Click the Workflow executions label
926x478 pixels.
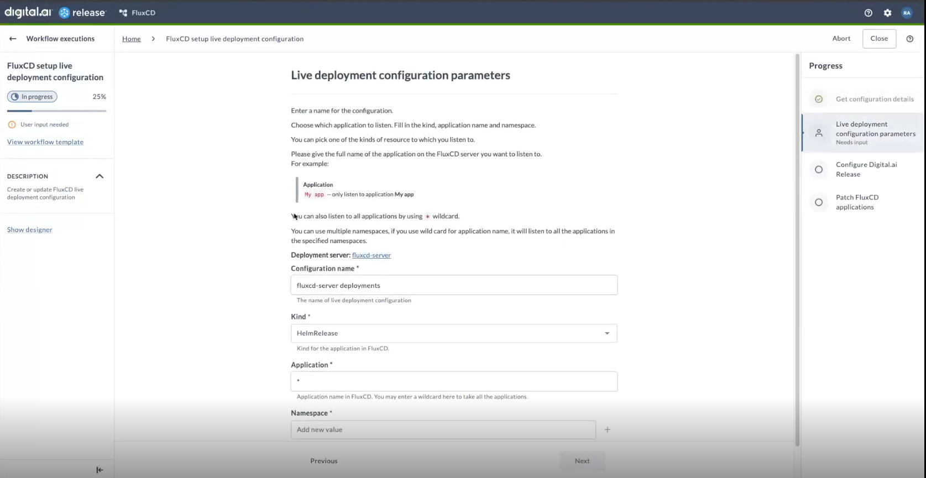[x=60, y=39]
